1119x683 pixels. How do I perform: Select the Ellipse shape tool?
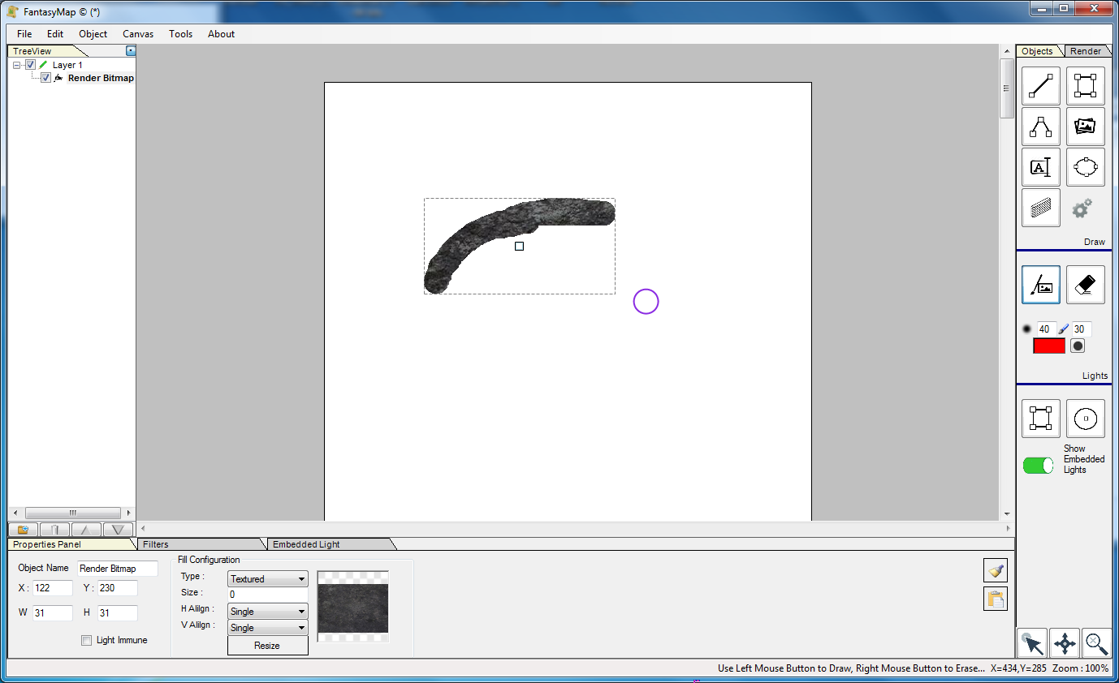[x=1086, y=167]
